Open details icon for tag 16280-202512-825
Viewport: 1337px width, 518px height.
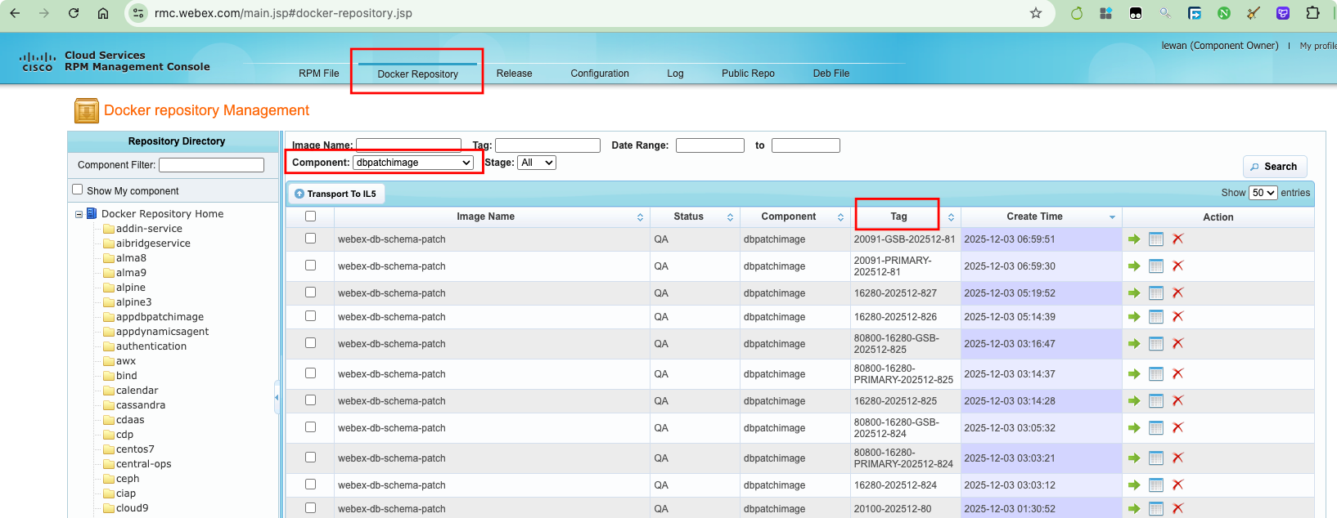click(1156, 401)
